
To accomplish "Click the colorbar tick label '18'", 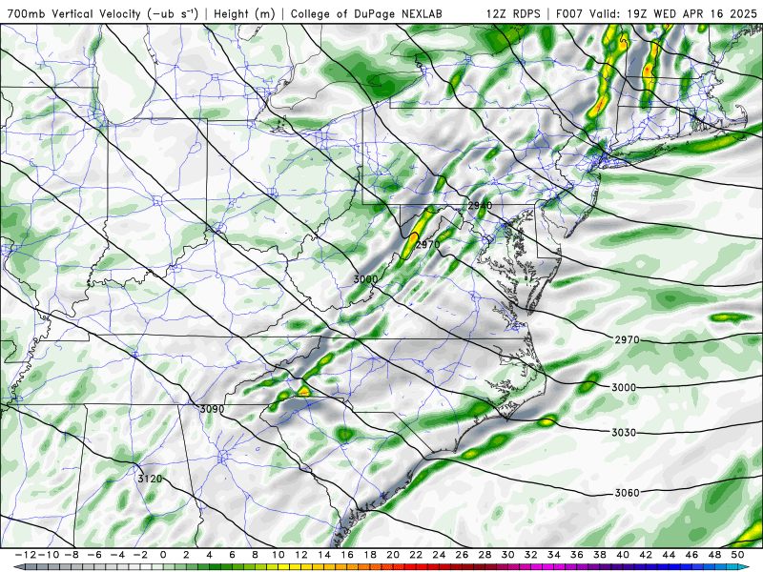I will tap(370, 555).
